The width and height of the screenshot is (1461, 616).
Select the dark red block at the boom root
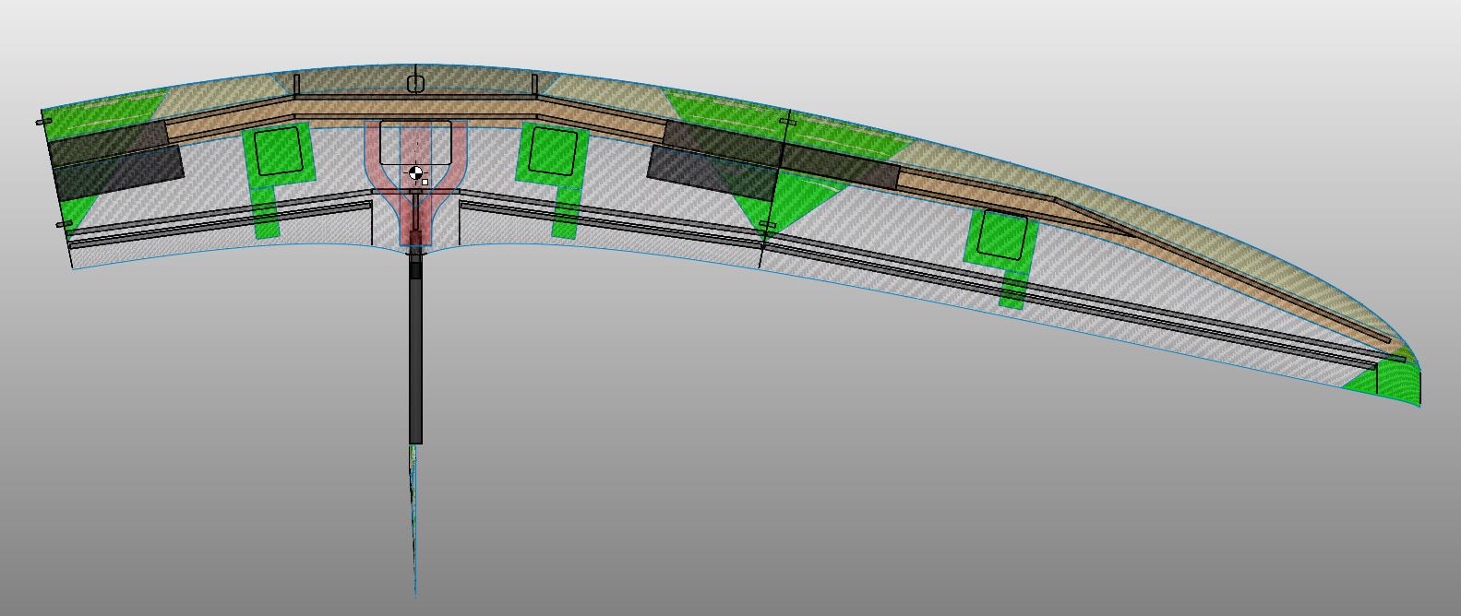tap(414, 238)
